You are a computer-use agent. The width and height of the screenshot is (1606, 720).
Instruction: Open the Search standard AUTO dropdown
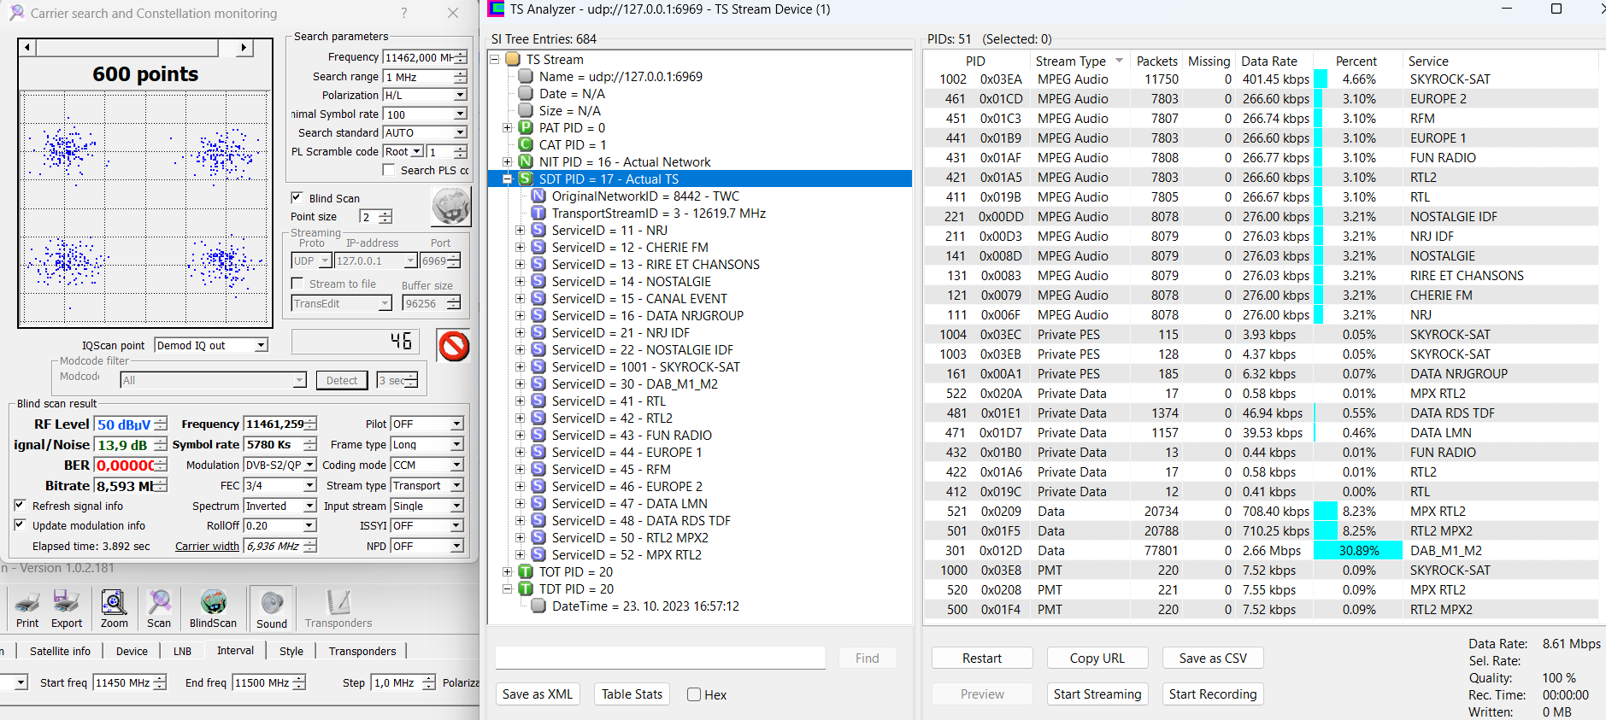coord(460,132)
